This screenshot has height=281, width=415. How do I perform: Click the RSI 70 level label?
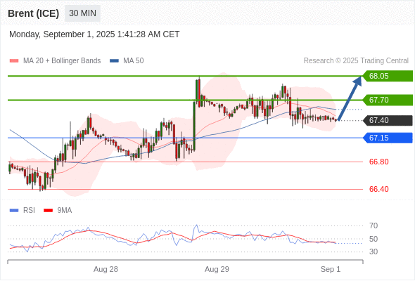pyautogui.click(x=373, y=226)
